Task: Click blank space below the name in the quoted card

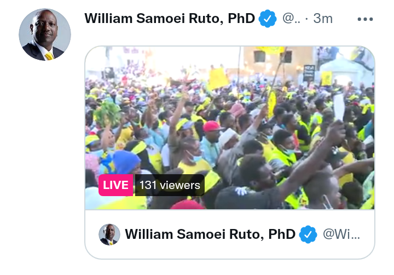Action: 230,253
